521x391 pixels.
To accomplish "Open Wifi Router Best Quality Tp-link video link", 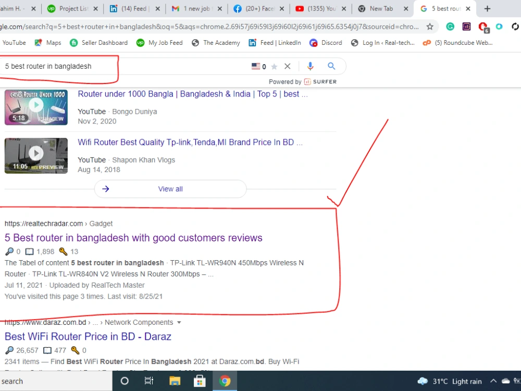I will [190, 142].
